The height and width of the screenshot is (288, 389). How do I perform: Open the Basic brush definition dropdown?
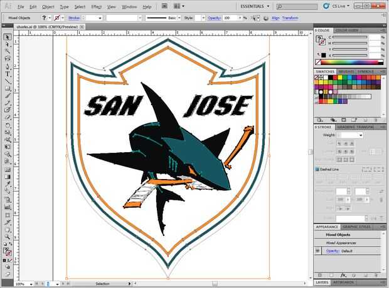click(x=179, y=18)
